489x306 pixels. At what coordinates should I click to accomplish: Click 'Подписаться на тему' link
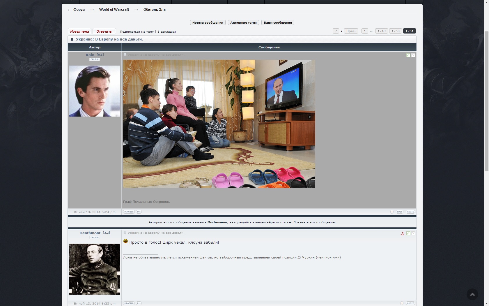coord(137,32)
